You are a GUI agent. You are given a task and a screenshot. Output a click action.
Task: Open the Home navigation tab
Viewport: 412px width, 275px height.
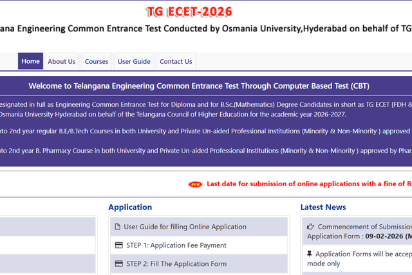pos(30,61)
